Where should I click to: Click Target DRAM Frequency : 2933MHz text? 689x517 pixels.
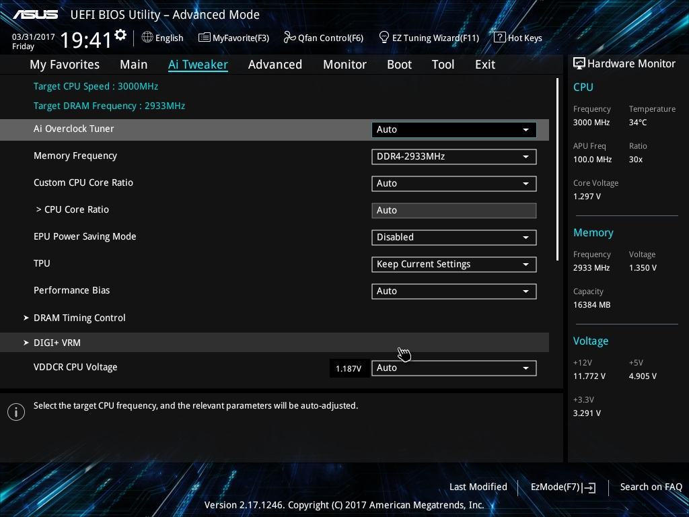click(x=110, y=106)
